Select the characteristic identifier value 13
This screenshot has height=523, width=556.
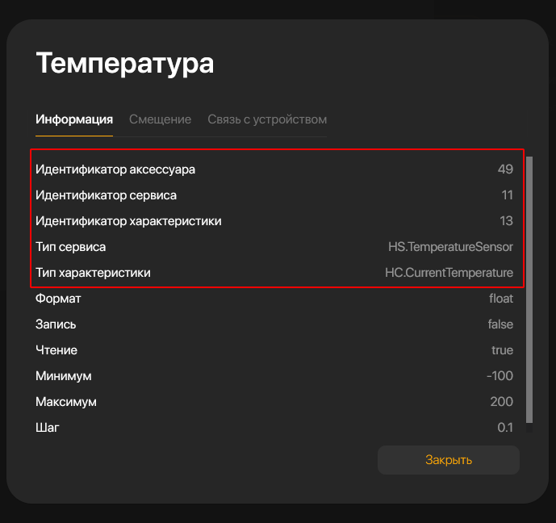[506, 221]
